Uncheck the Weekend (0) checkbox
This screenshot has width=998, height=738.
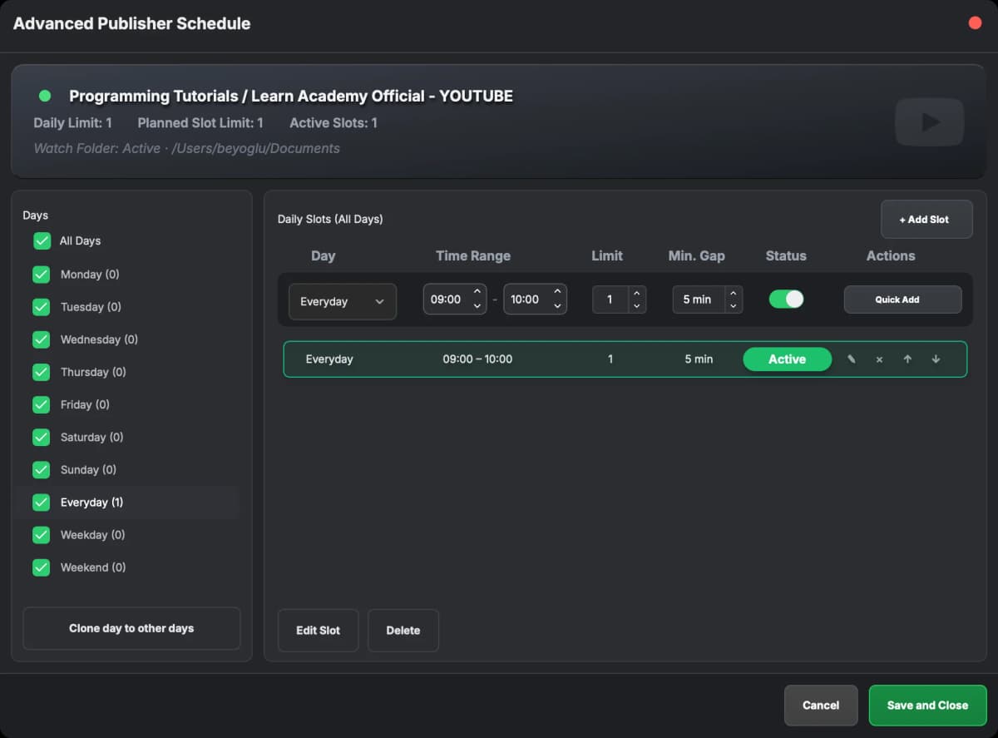point(42,567)
